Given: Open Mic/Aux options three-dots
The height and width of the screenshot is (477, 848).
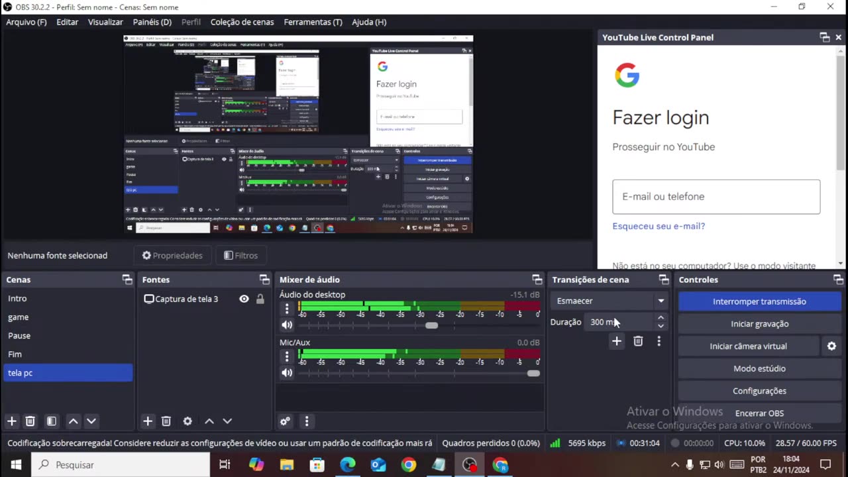Looking at the screenshot, I should pyautogui.click(x=287, y=356).
